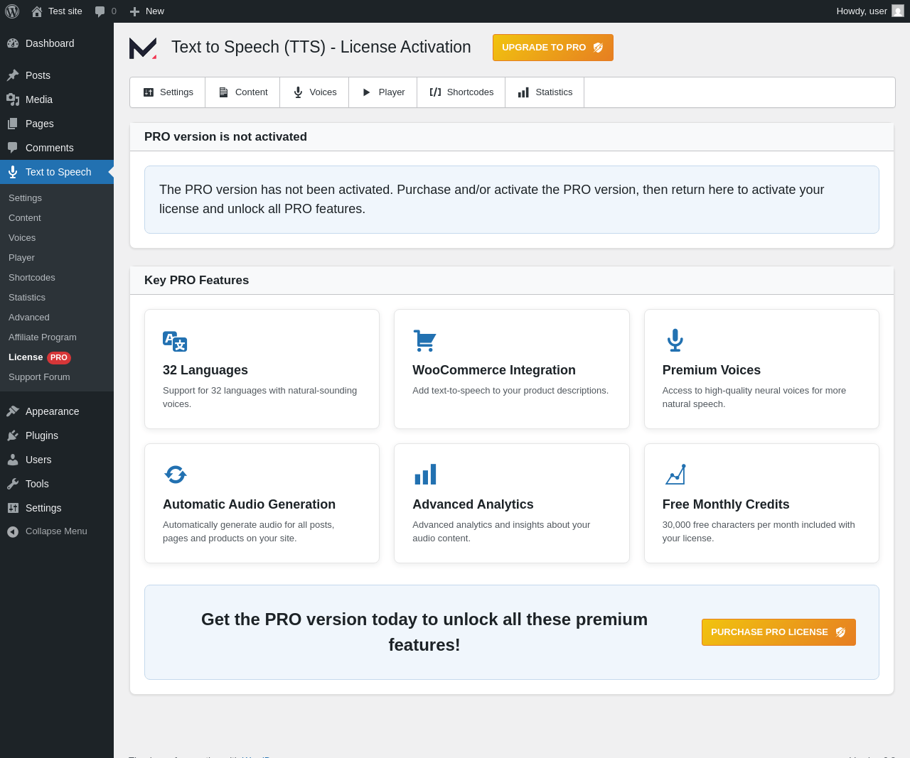This screenshot has width=910, height=758.
Task: Open the Player tab
Action: pyautogui.click(x=383, y=92)
